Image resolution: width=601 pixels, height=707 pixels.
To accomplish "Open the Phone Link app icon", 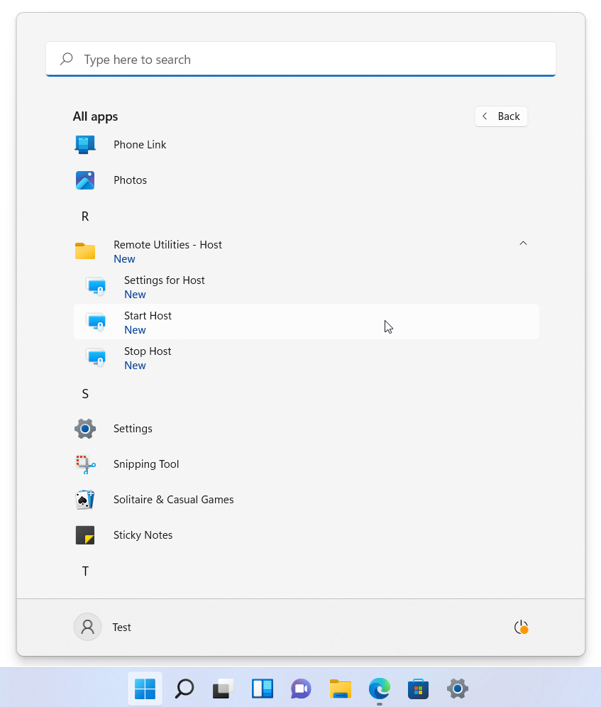I will [85, 145].
